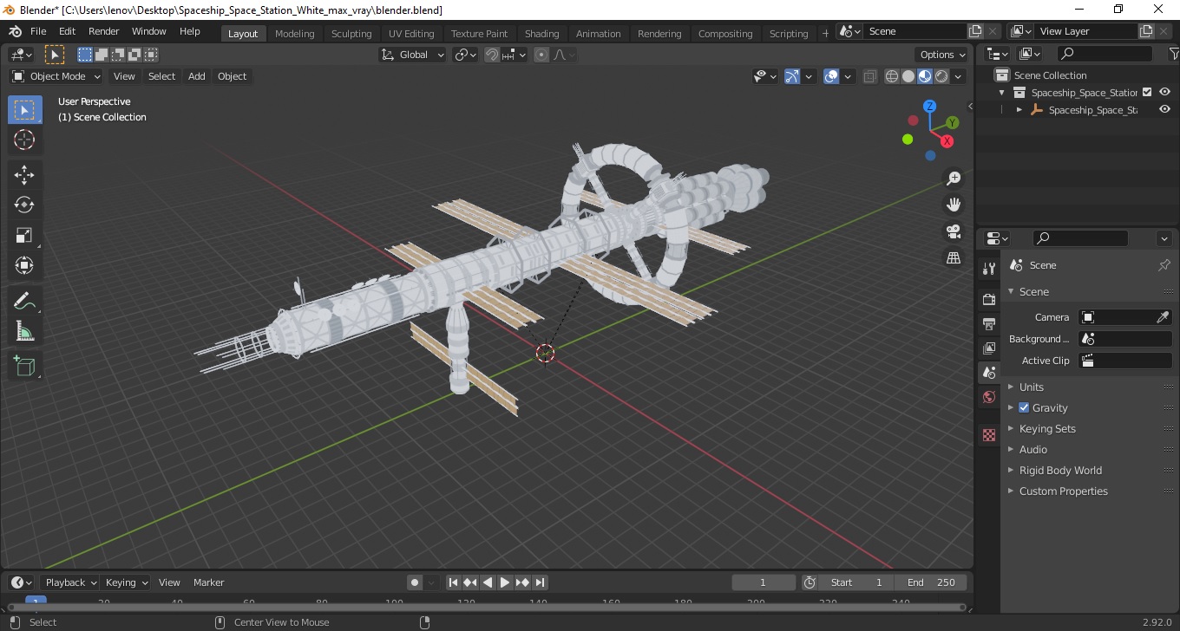Toggle the Gravity checkbox
Screen dimensions: 1180x631
pyautogui.click(x=1024, y=407)
